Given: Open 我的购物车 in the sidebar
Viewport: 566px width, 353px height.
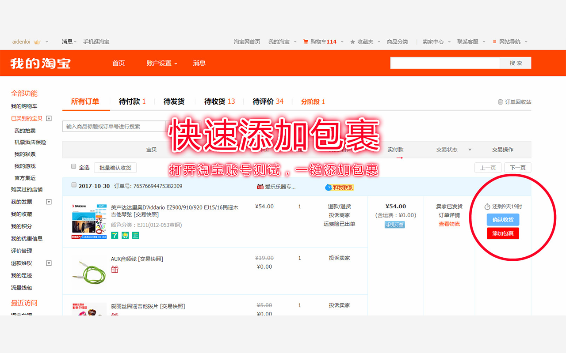Looking at the screenshot, I should (24, 106).
